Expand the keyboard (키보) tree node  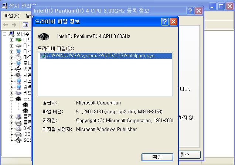[x=11, y=93]
